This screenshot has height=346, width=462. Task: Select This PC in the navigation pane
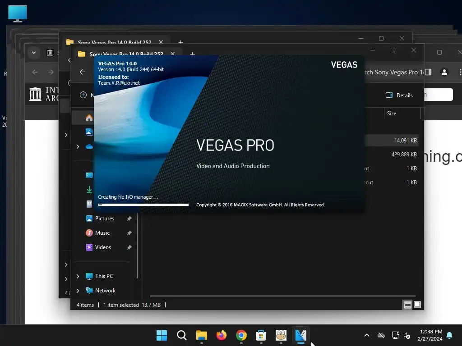point(104,276)
